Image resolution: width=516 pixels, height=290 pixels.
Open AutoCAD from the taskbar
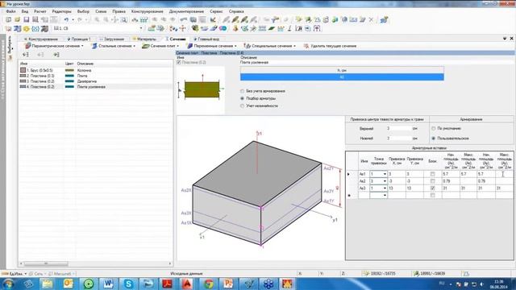click(187, 284)
